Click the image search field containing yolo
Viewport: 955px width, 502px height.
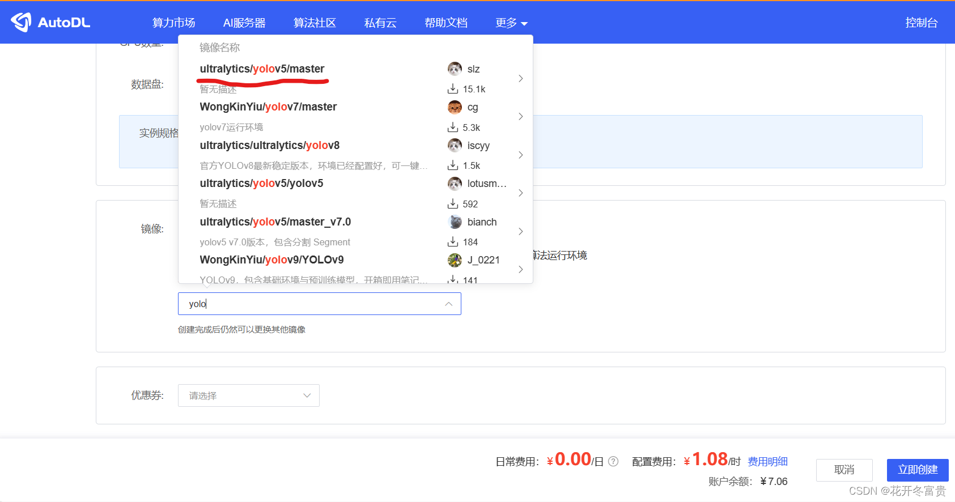pos(319,304)
